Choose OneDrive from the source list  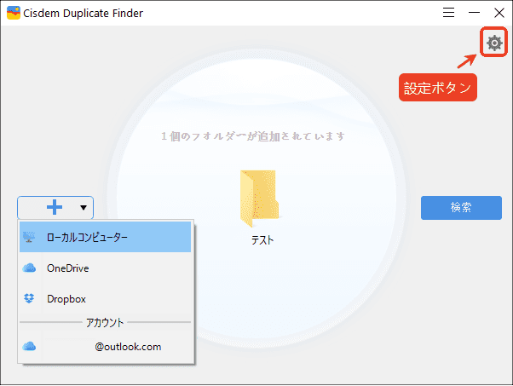[68, 268]
